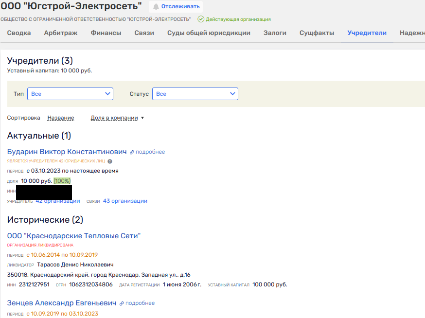Click chain-link icon next to Зенцев's name
425x318 pixels.
pyautogui.click(x=122, y=303)
